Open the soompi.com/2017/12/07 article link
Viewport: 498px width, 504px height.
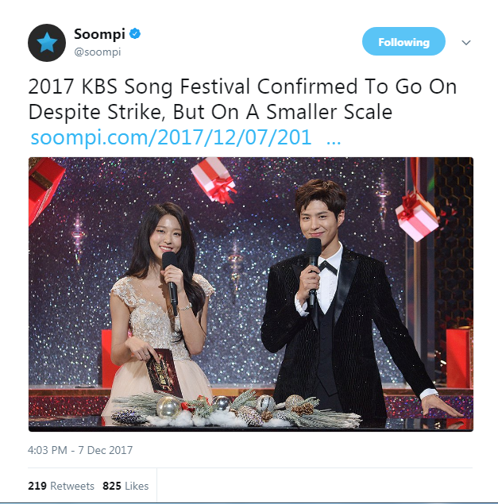(x=171, y=137)
